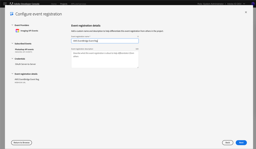Focus the Event registration name field
This screenshot has width=256, height=149.
click(x=105, y=41)
